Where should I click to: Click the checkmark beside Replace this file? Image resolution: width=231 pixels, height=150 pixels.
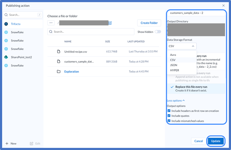[172, 87]
